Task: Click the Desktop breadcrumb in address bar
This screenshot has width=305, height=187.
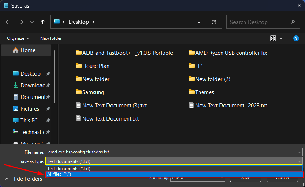Action: [x=79, y=22]
